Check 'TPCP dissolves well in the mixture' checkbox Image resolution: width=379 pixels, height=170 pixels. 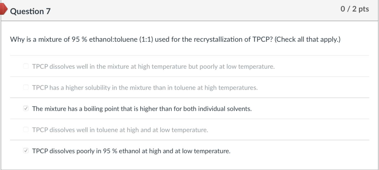pyautogui.click(x=26, y=66)
